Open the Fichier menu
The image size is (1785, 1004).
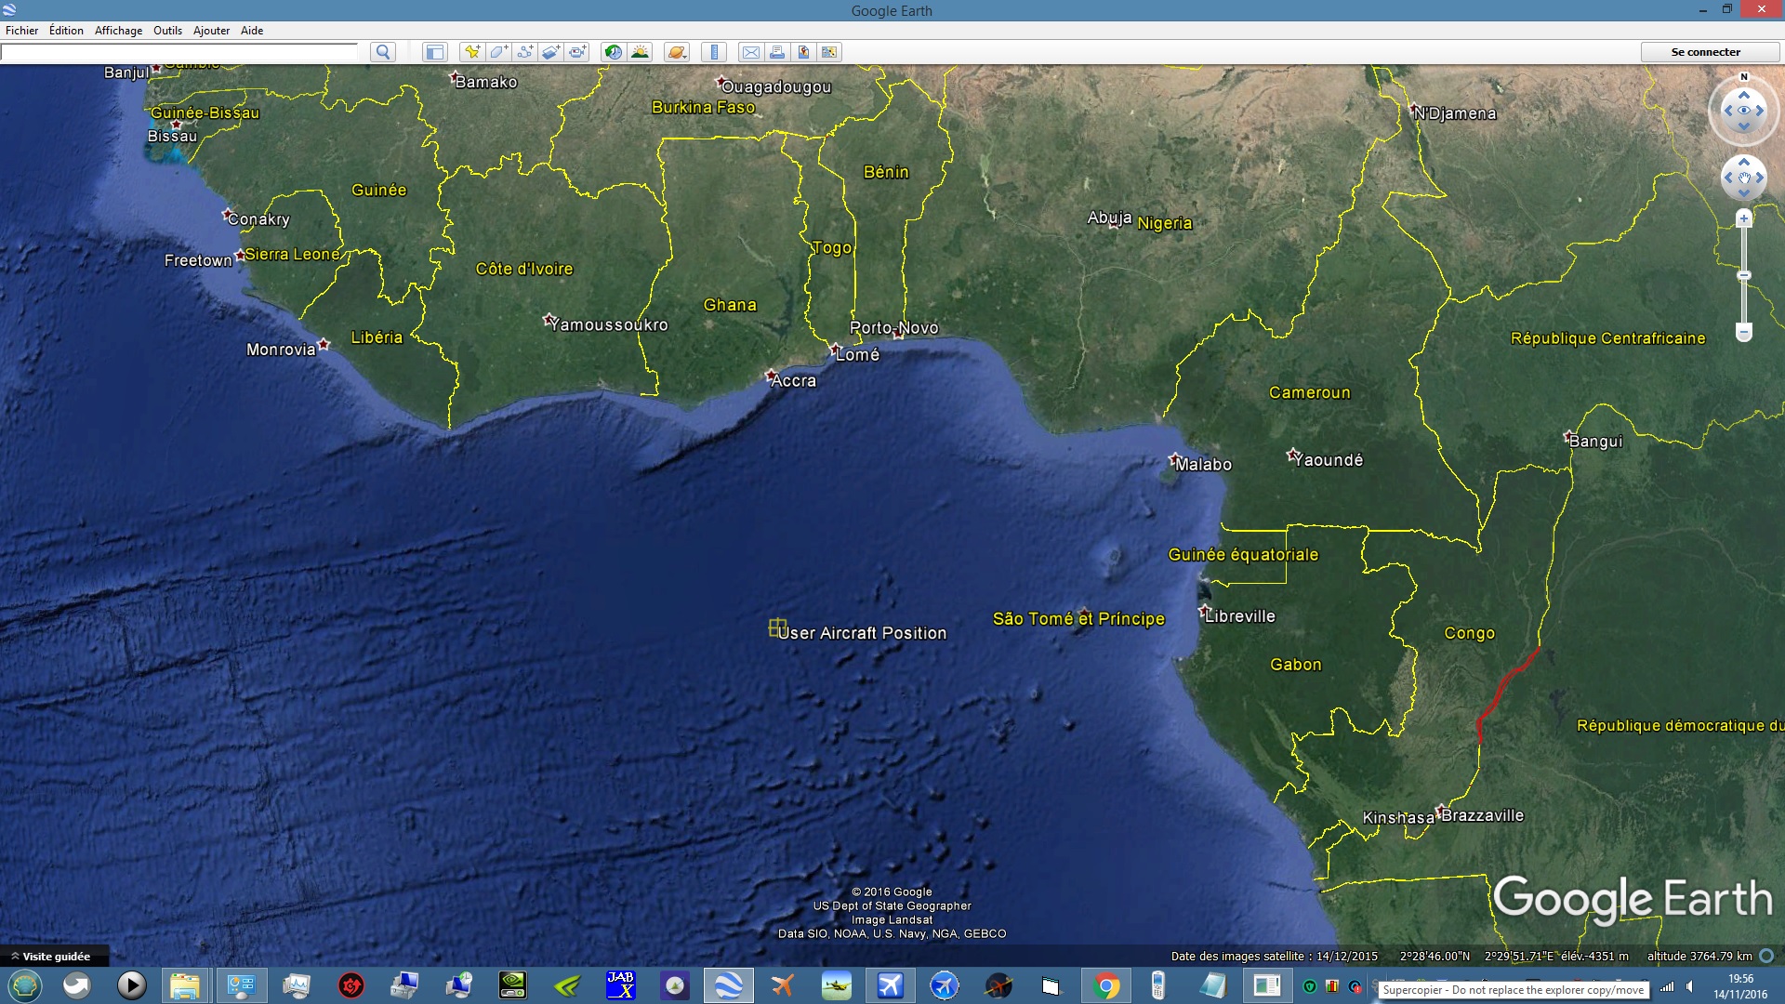pos(22,31)
